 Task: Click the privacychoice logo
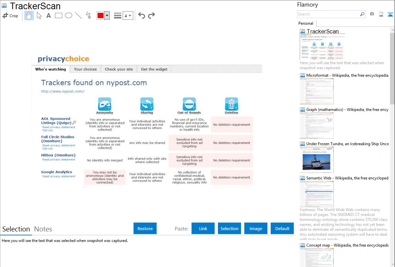[63, 59]
